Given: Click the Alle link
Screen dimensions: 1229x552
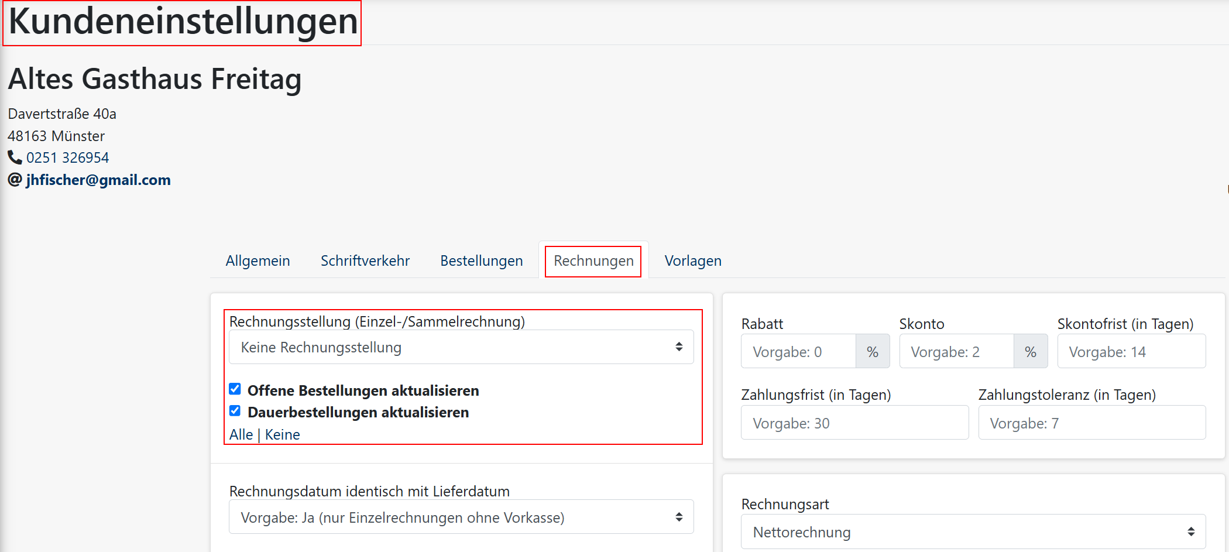Looking at the screenshot, I should point(241,434).
